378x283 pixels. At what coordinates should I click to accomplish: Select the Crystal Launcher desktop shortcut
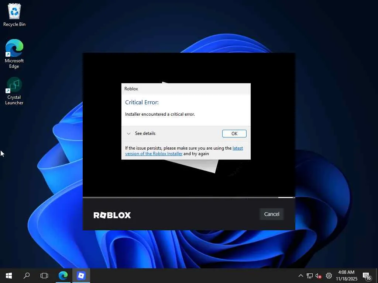tap(14, 91)
